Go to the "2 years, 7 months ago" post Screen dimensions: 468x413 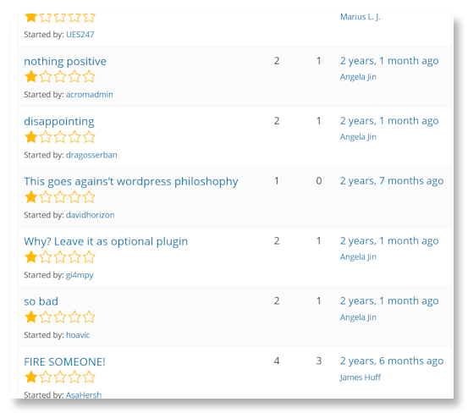click(392, 181)
